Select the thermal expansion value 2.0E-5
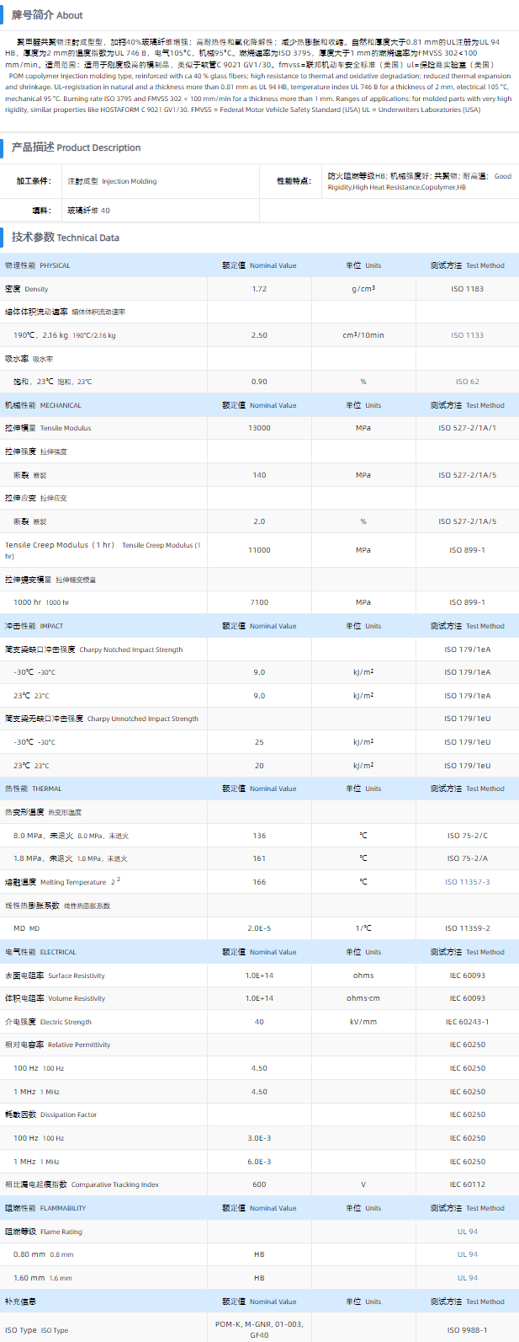Screen dimensions: 519x1342 pos(259,928)
